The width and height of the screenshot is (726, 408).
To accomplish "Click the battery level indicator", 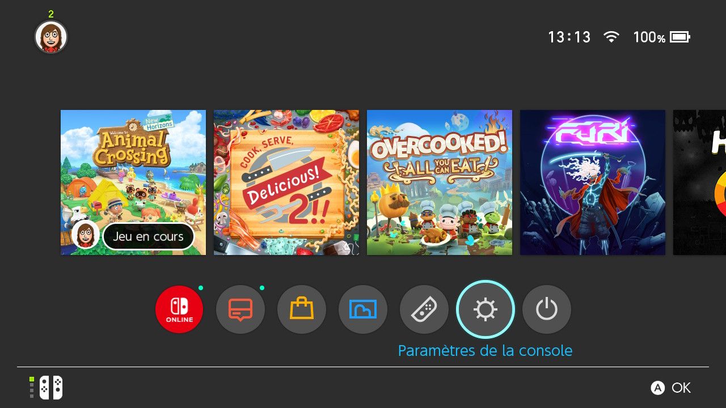I will [x=661, y=37].
